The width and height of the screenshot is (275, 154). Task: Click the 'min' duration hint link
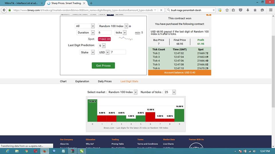tap(137, 33)
